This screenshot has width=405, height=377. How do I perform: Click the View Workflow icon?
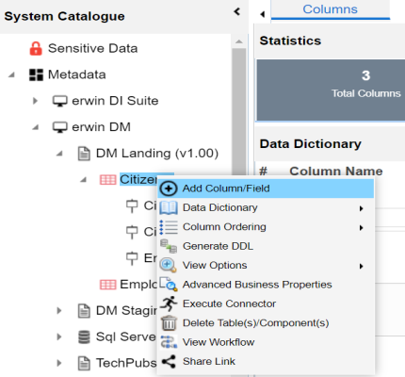pos(169,342)
